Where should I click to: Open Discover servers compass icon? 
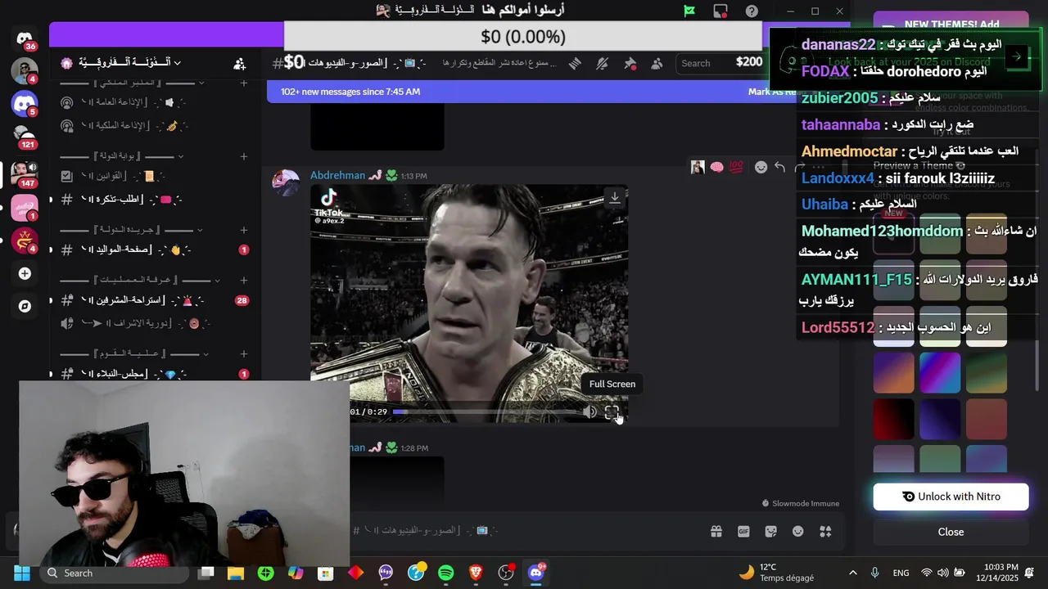click(25, 306)
